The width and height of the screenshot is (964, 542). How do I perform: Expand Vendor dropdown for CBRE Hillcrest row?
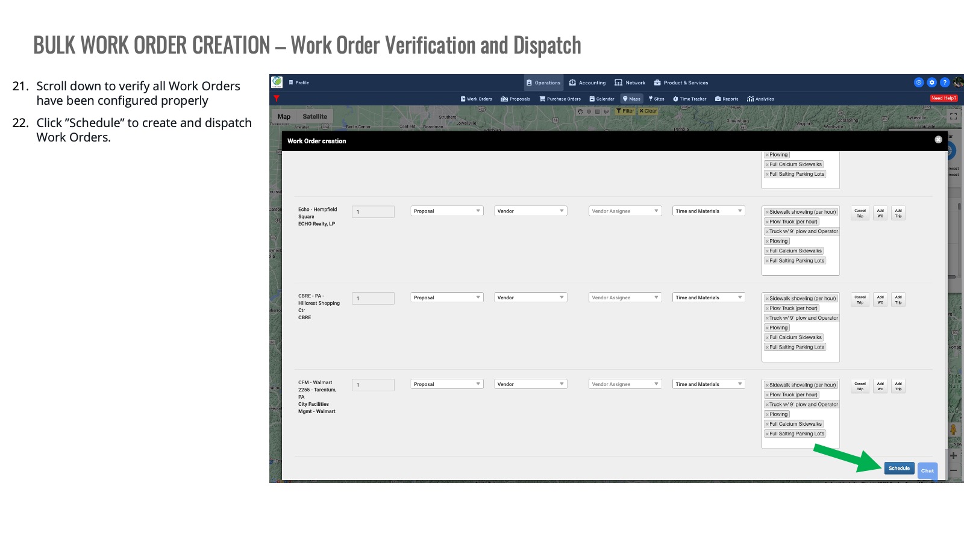(x=530, y=297)
